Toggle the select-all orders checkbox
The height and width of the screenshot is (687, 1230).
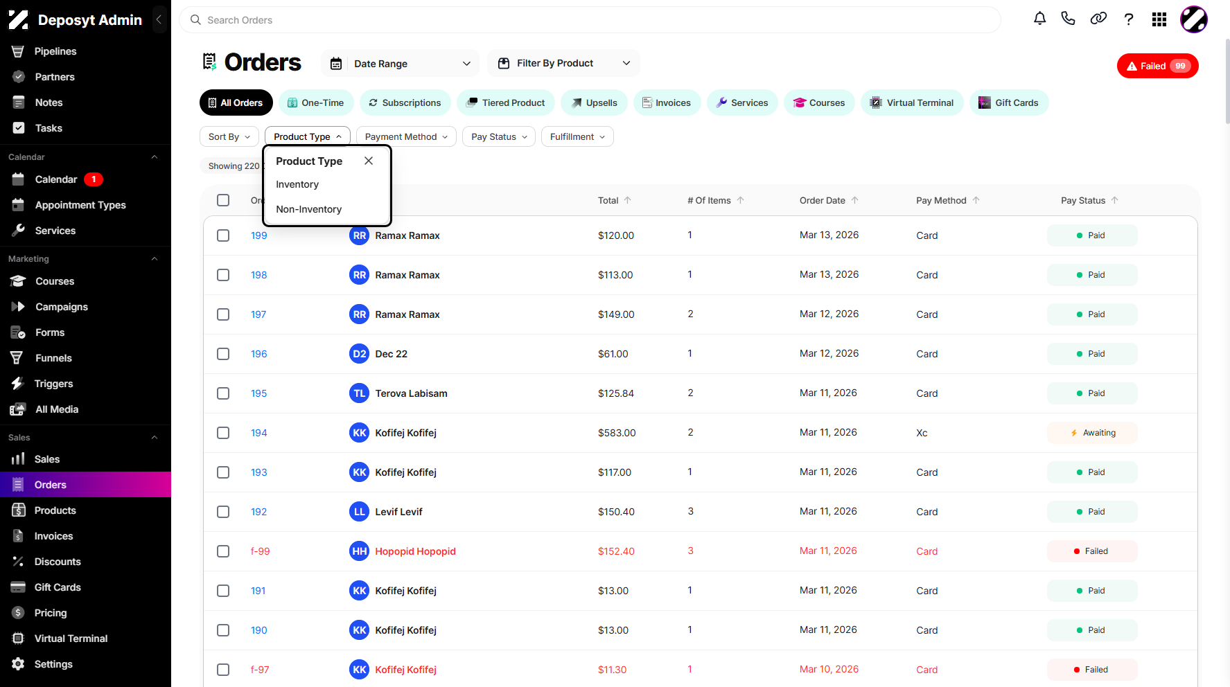[x=223, y=200]
